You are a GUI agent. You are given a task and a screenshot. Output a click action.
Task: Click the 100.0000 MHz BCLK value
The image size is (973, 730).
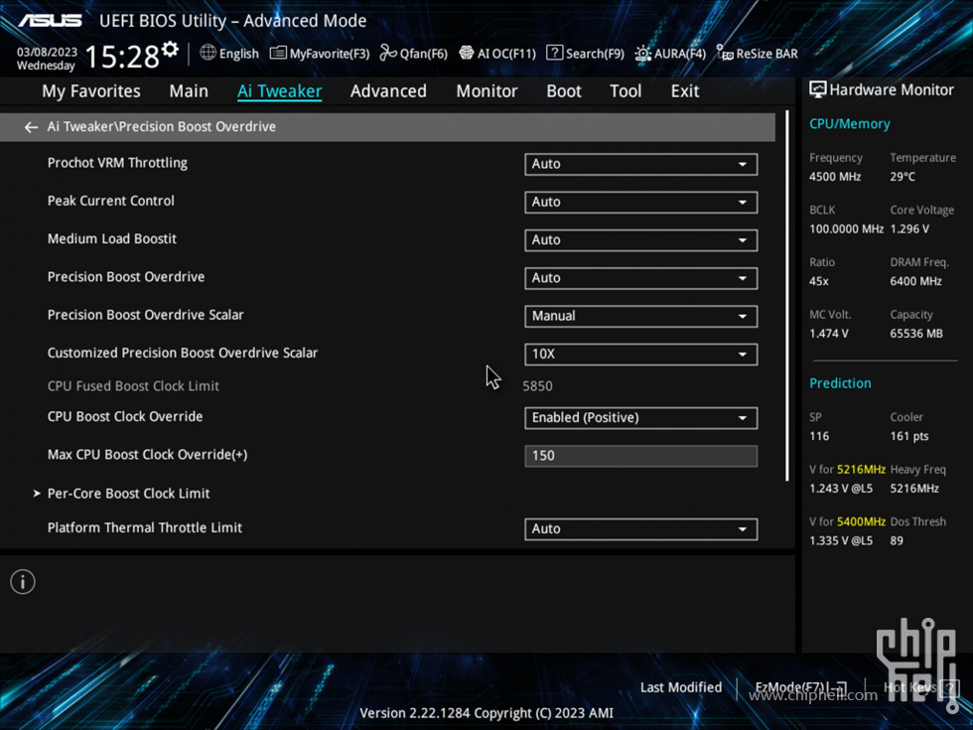click(846, 229)
